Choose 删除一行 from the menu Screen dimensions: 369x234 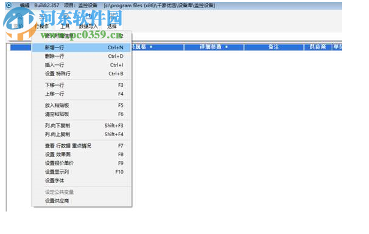click(82, 56)
